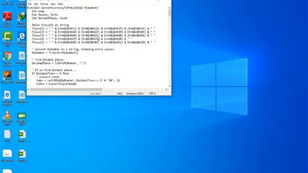Open the Snagit shortcut with the orange icon
The height and width of the screenshot is (173, 308).
point(7,77)
